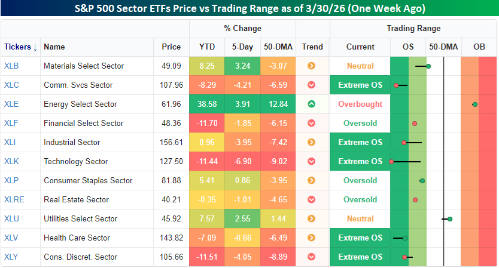Click the XLU sideways trend icon
This screenshot has height=268, width=499.
click(x=311, y=218)
